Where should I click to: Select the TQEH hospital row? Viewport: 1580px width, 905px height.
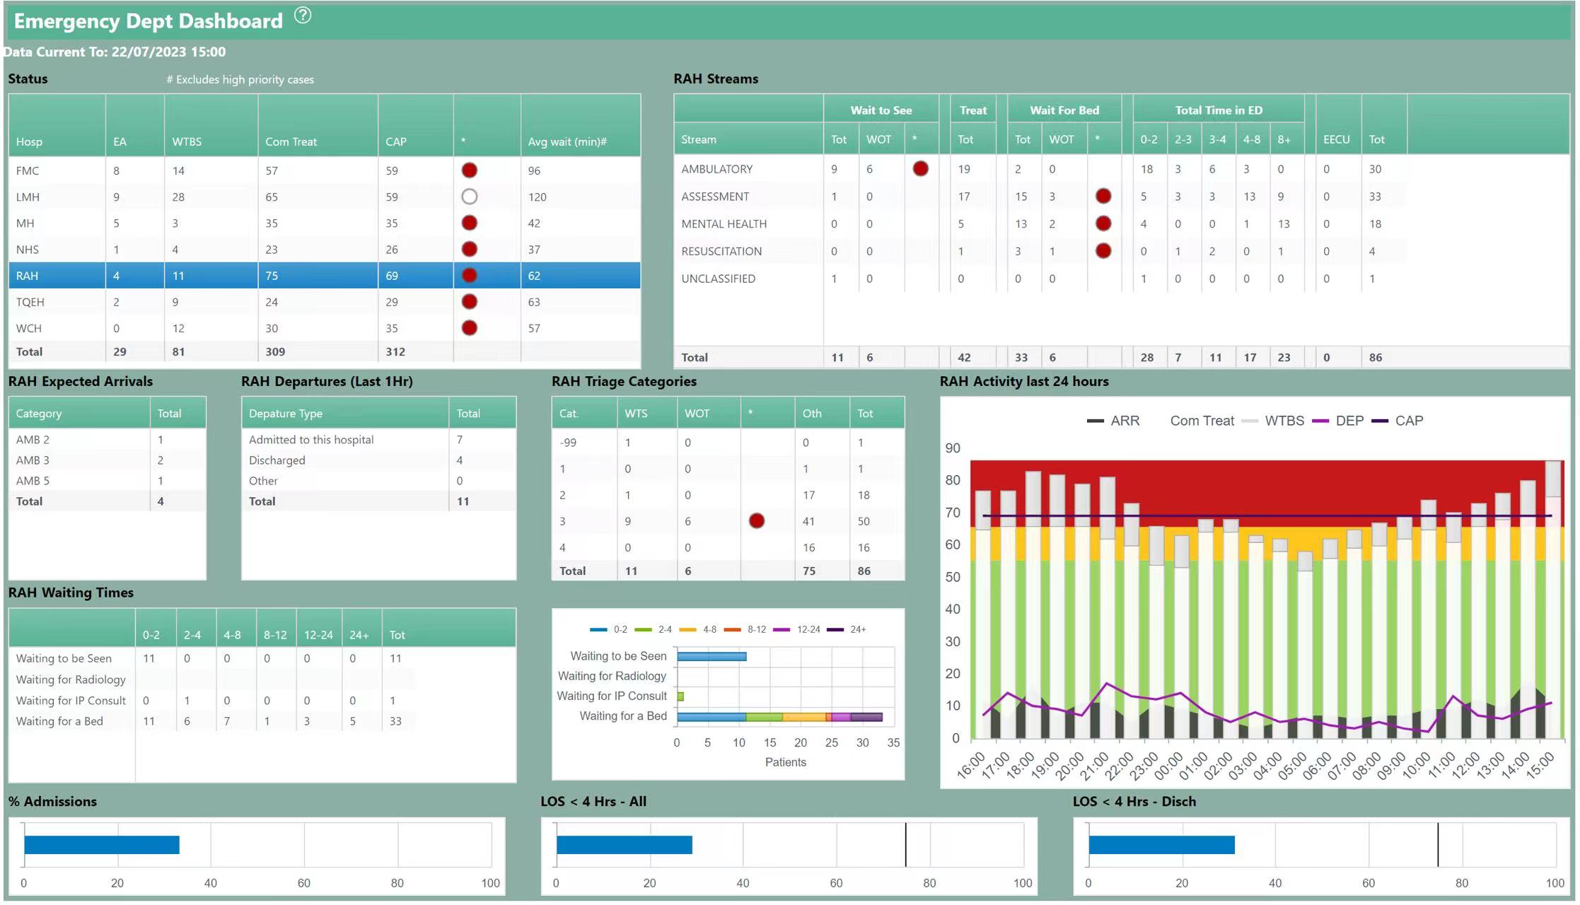[30, 302]
